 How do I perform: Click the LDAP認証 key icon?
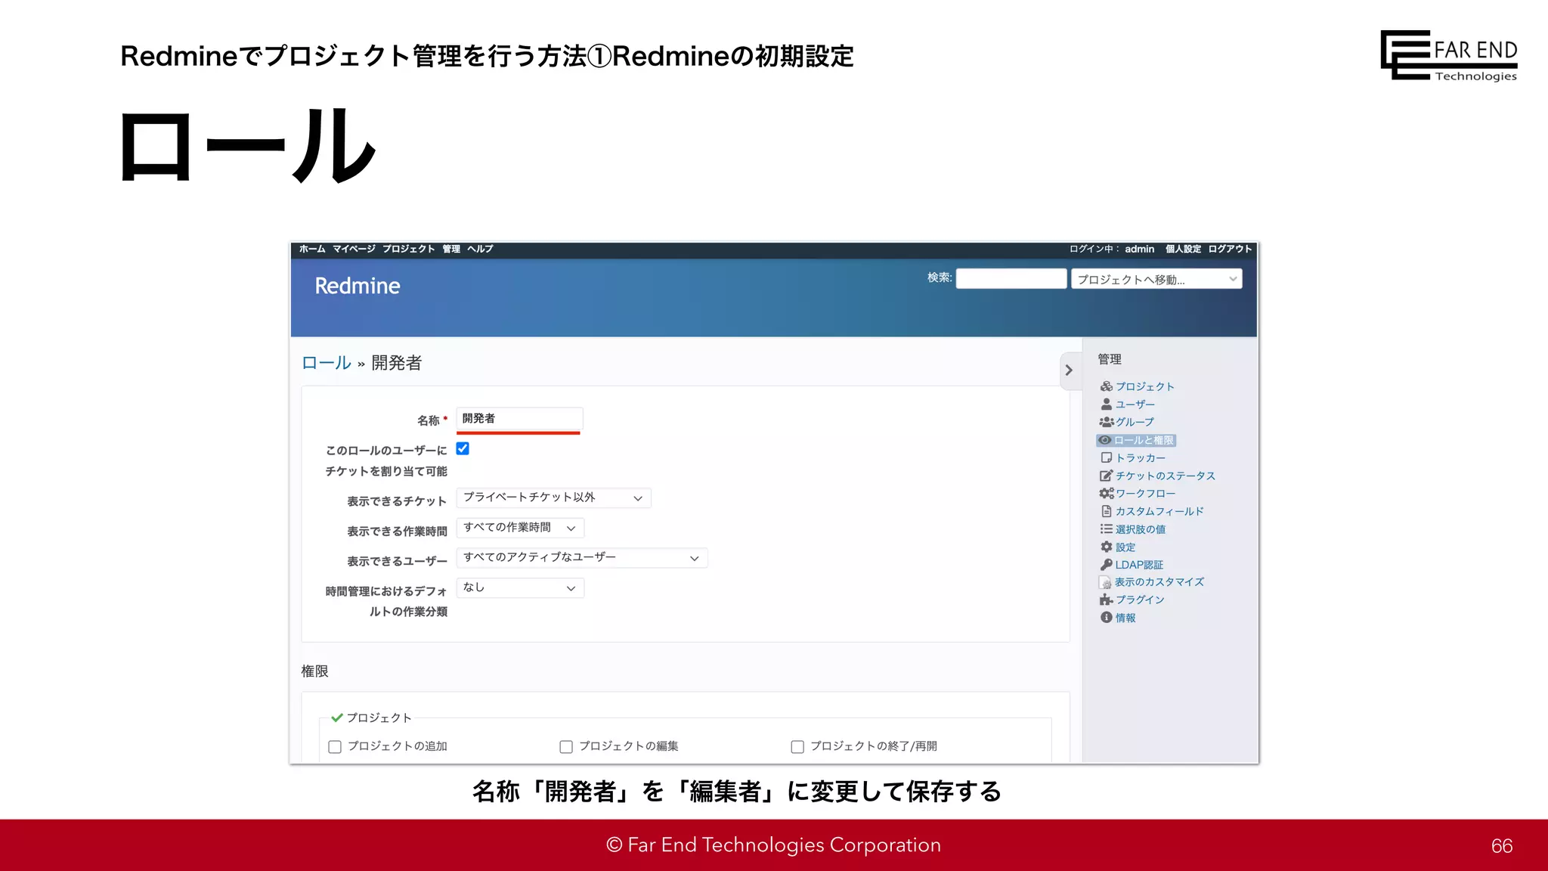point(1106,565)
